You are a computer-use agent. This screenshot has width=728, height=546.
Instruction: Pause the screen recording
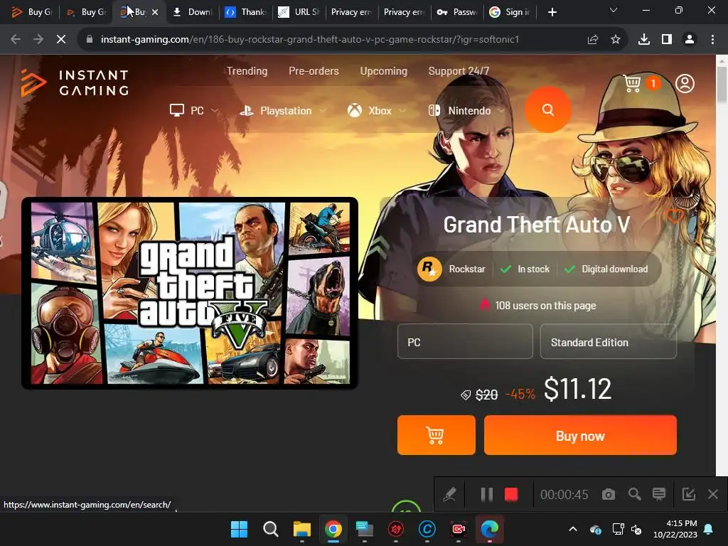pos(486,495)
